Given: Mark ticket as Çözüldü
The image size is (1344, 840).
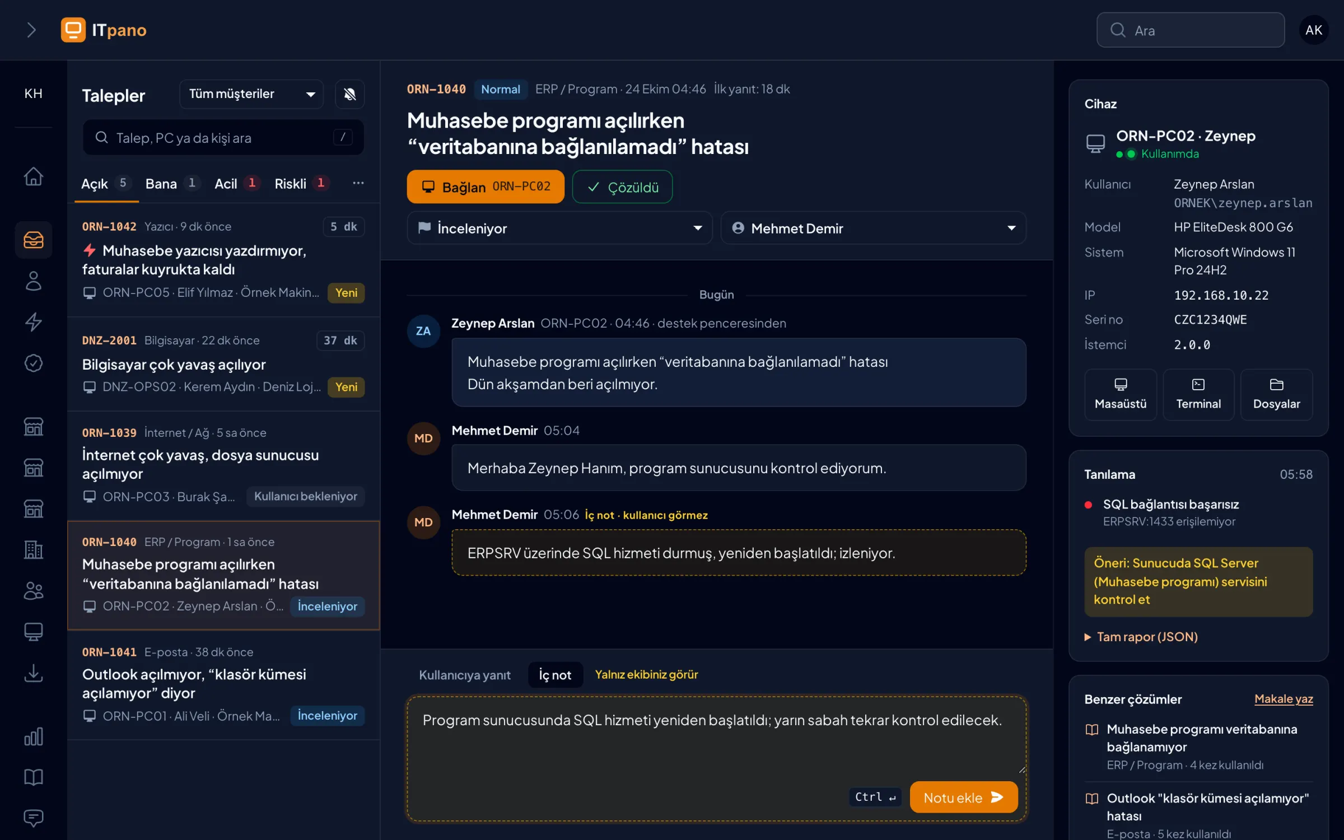Looking at the screenshot, I should coord(622,187).
